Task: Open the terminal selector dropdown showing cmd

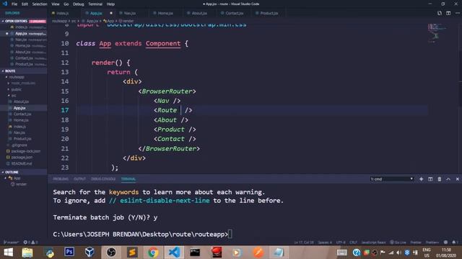Action: 392,179
